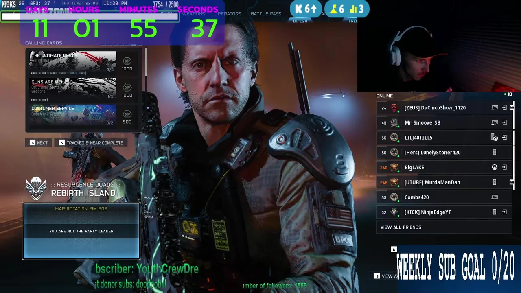This screenshot has width=521, height=293.
Task: Click NinjaEdgeYT's rank emblem
Action: [394, 212]
